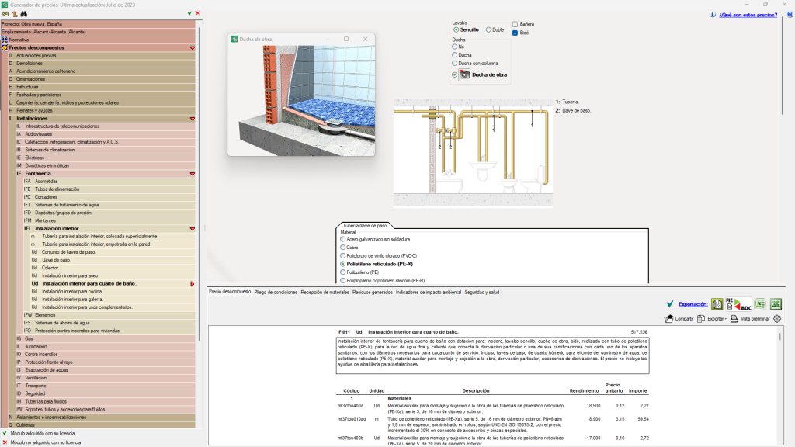Switch to Pliego de condiciones tab
This screenshot has height=447, width=795.
(276, 293)
